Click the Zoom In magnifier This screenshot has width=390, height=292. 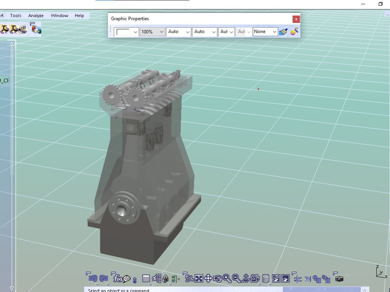tap(227, 279)
